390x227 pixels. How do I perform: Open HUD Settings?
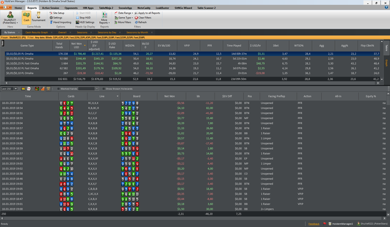point(85,22)
